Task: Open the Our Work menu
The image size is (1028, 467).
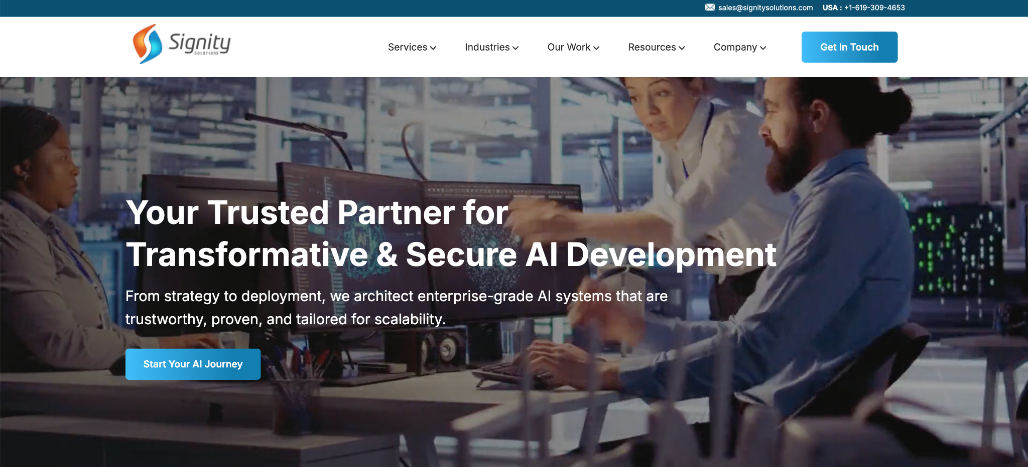Action: 569,47
